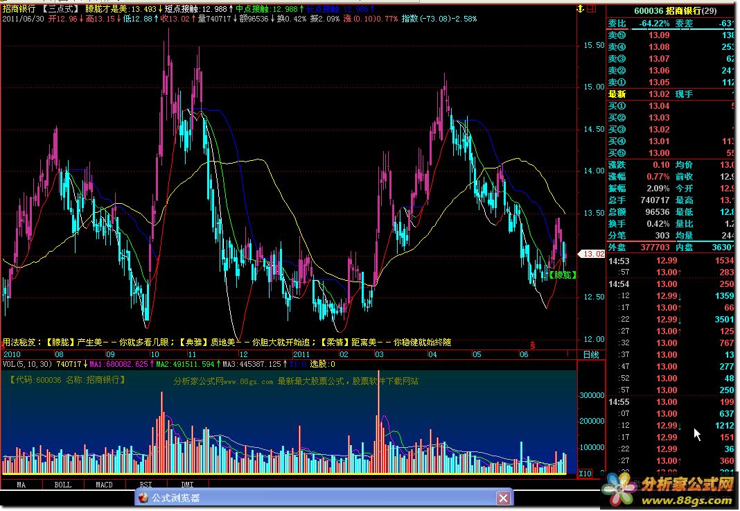Switch to the RSI indicator tab

(146, 485)
